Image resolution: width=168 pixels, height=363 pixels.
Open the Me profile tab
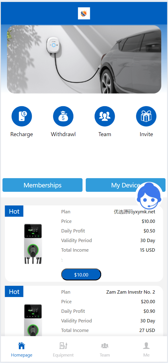point(146,349)
